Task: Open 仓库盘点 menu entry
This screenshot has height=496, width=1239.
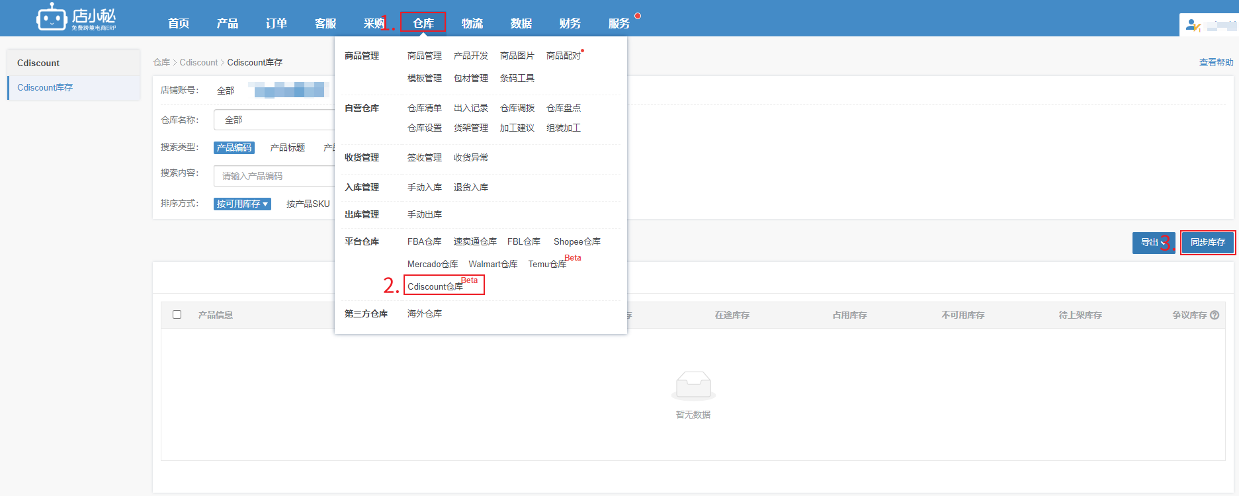Action: coord(564,108)
